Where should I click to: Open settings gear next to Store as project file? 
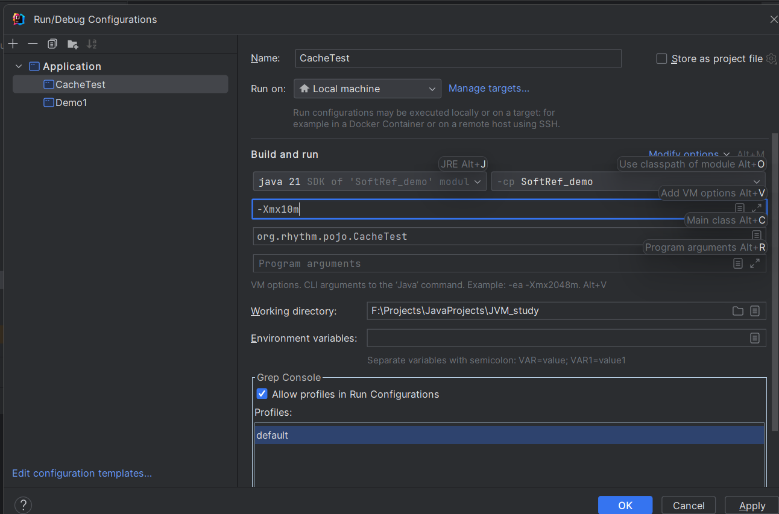pos(771,58)
